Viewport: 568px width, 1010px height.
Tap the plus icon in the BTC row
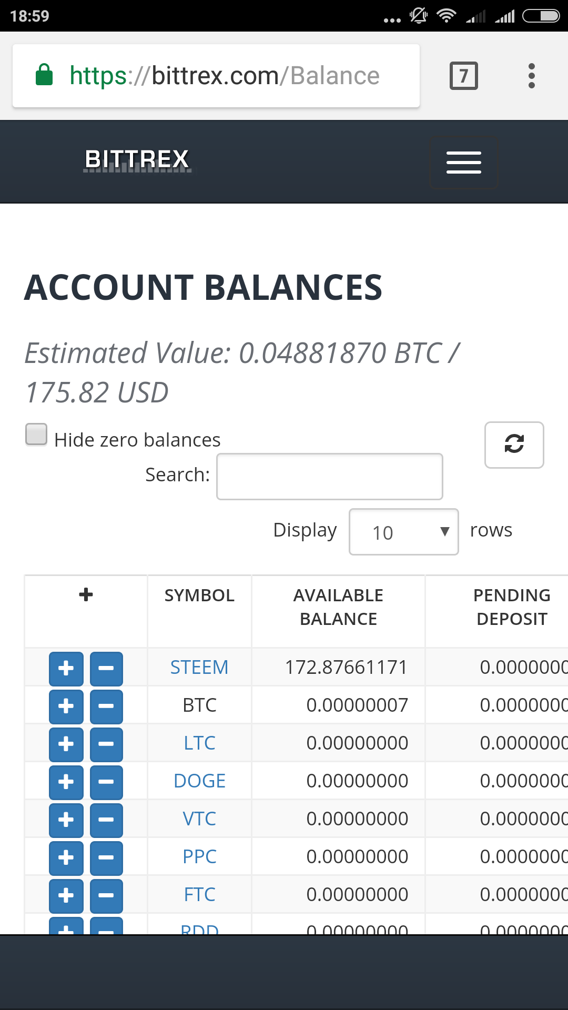pyautogui.click(x=66, y=706)
